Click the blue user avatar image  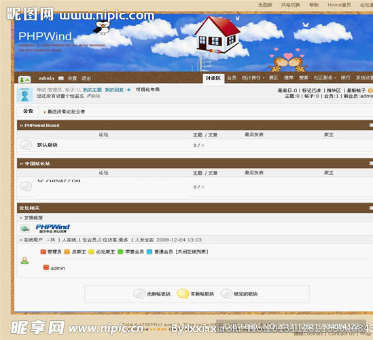coord(24,95)
